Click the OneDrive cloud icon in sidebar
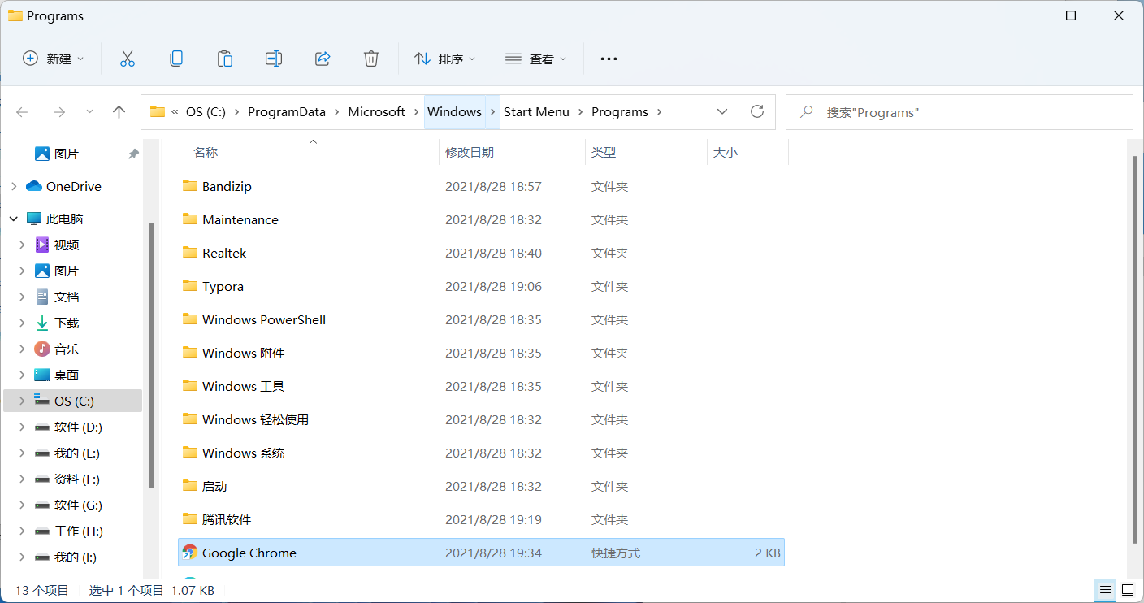 (x=34, y=186)
